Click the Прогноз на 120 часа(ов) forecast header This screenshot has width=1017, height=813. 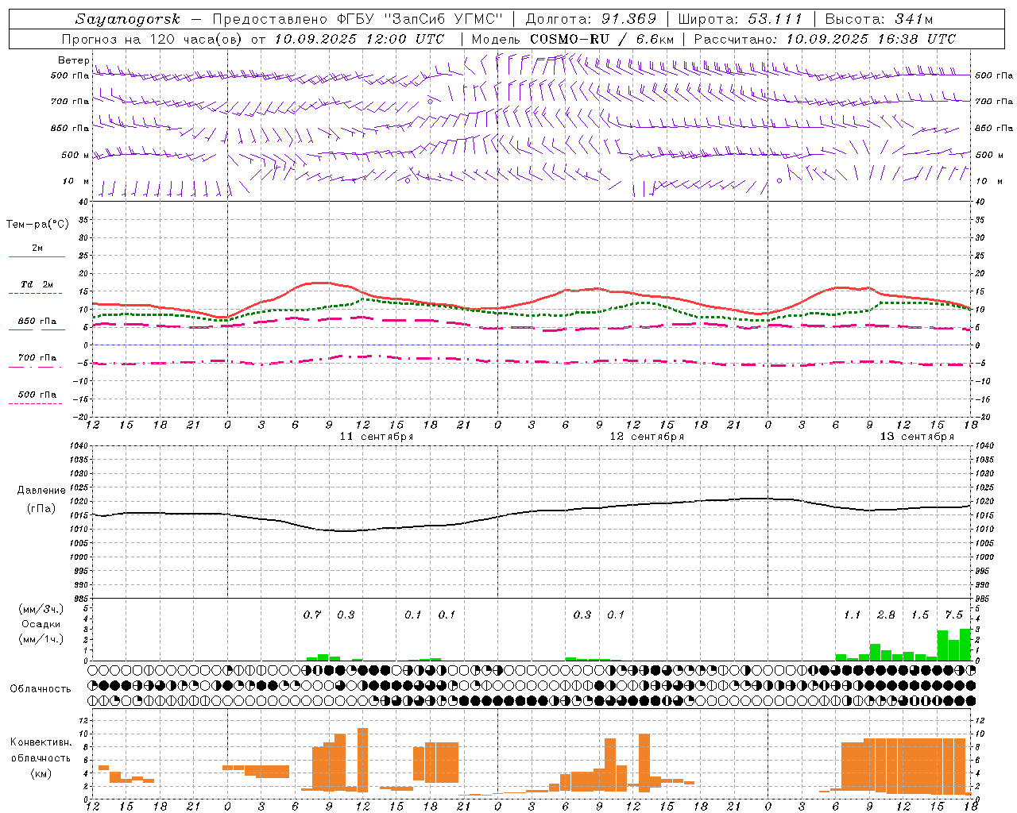[x=253, y=39]
